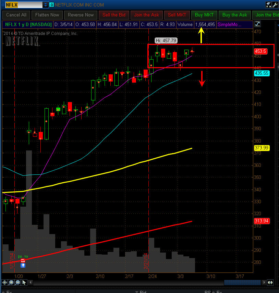279x293 pixels.
Task: Click the L: 451.91 low value
Action: click(129, 24)
